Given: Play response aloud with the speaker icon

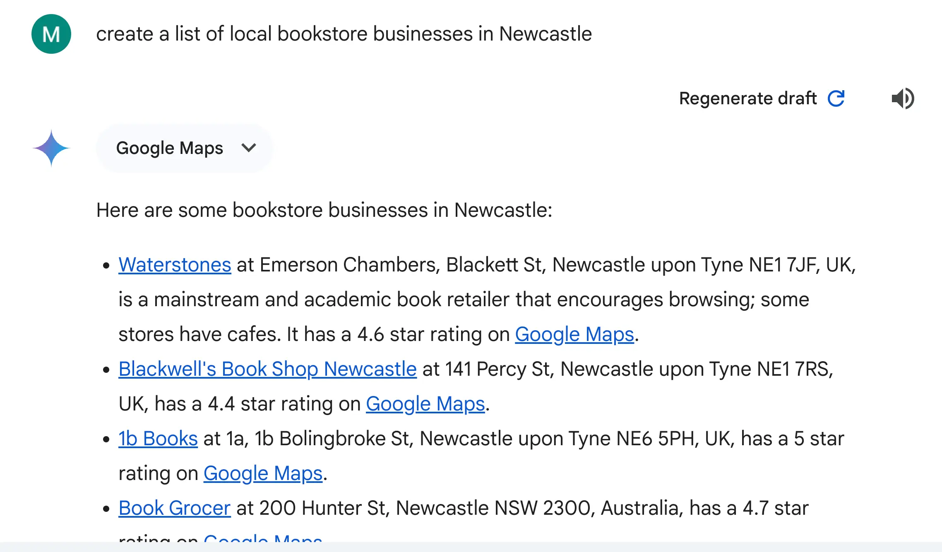Looking at the screenshot, I should point(902,98).
